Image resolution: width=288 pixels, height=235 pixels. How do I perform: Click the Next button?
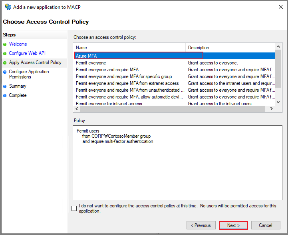(233, 225)
